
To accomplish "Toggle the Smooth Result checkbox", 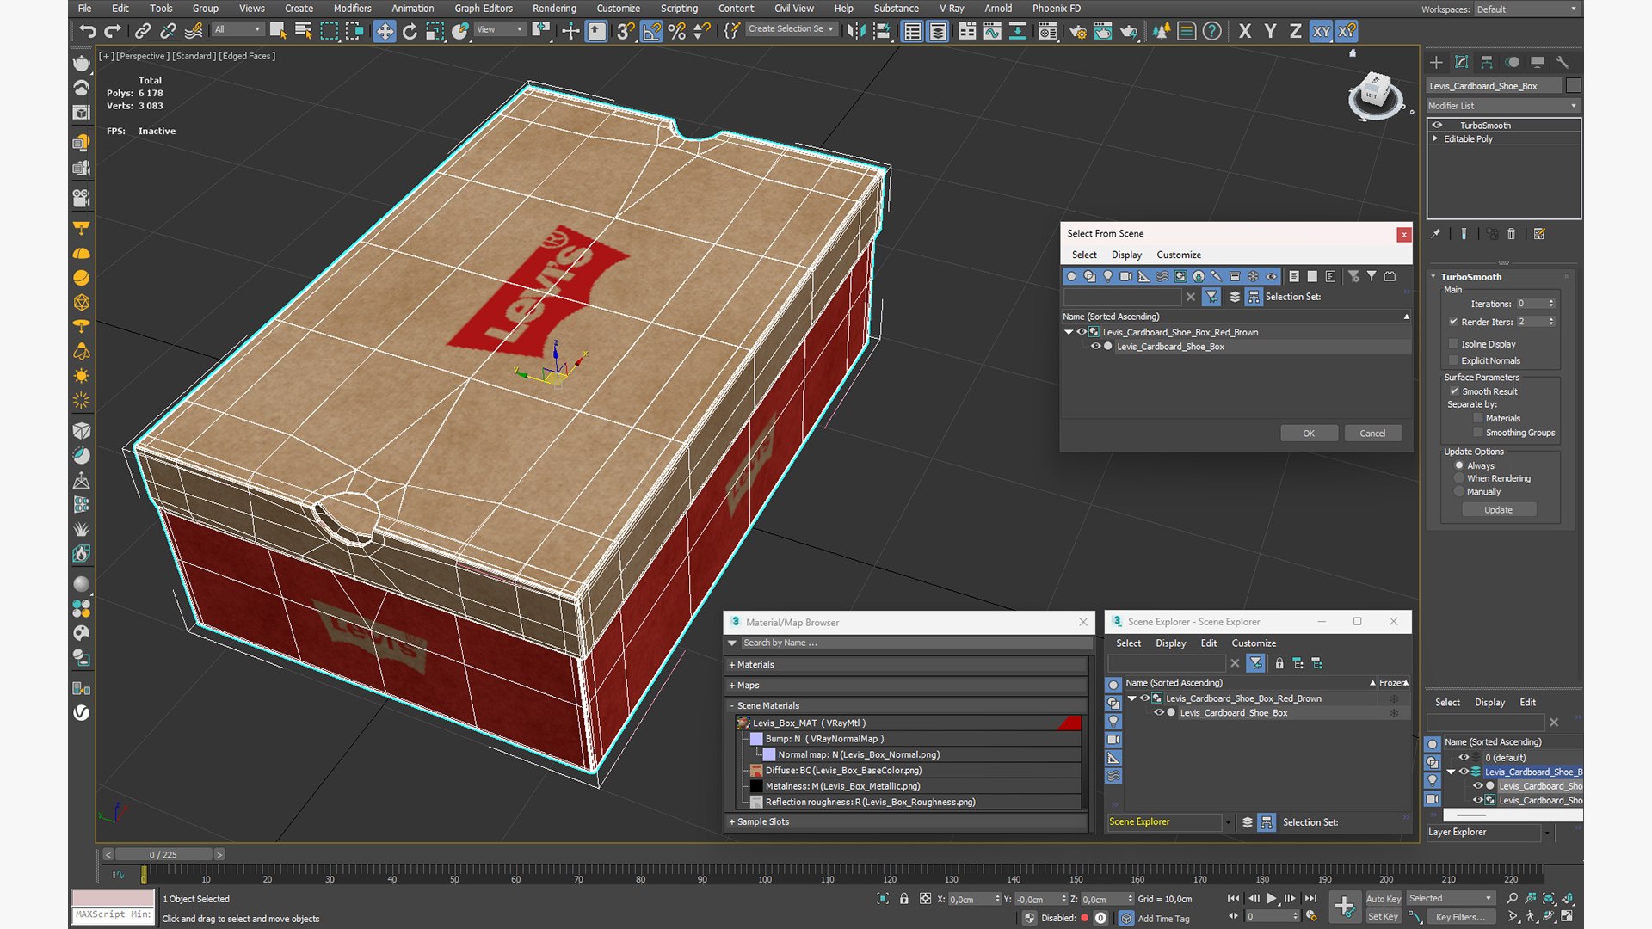I will 1454,391.
